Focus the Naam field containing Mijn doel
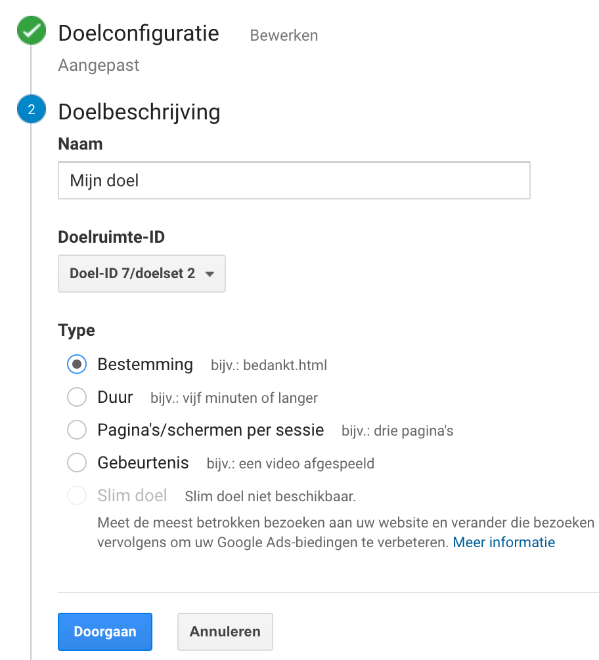 (294, 180)
